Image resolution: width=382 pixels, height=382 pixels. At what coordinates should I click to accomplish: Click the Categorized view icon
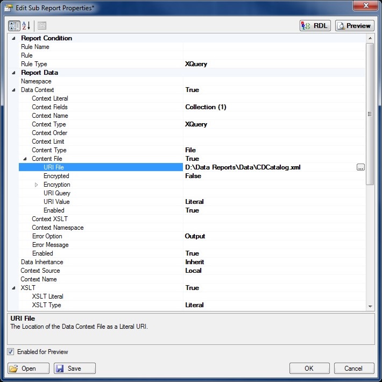[x=14, y=26]
